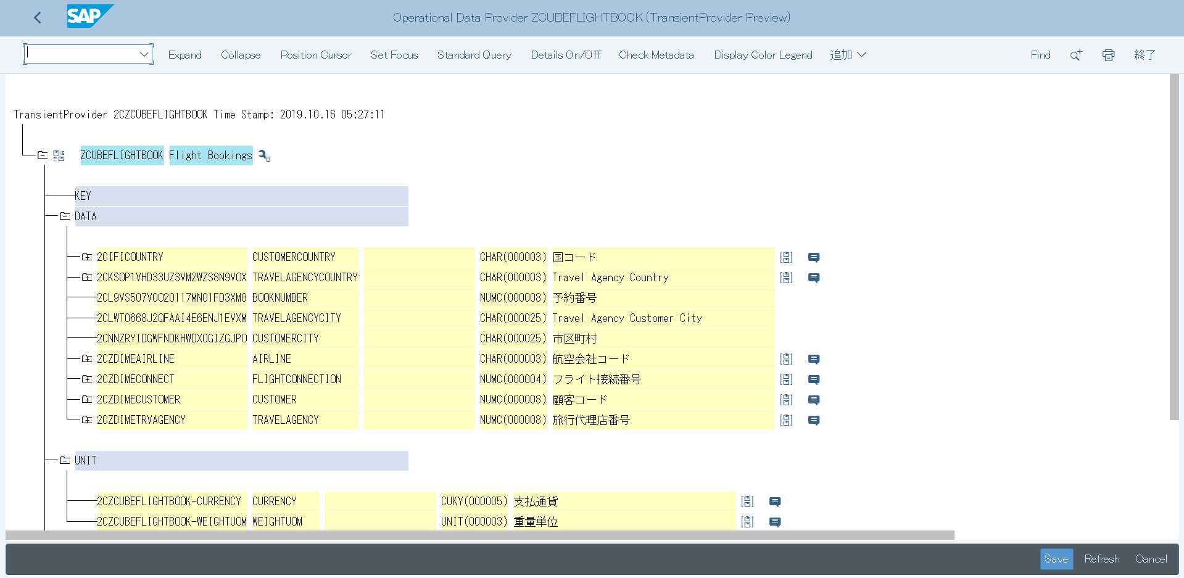Open comment icon for 2CIFICOUNTRY row
The image size is (1184, 578).
[x=814, y=257]
